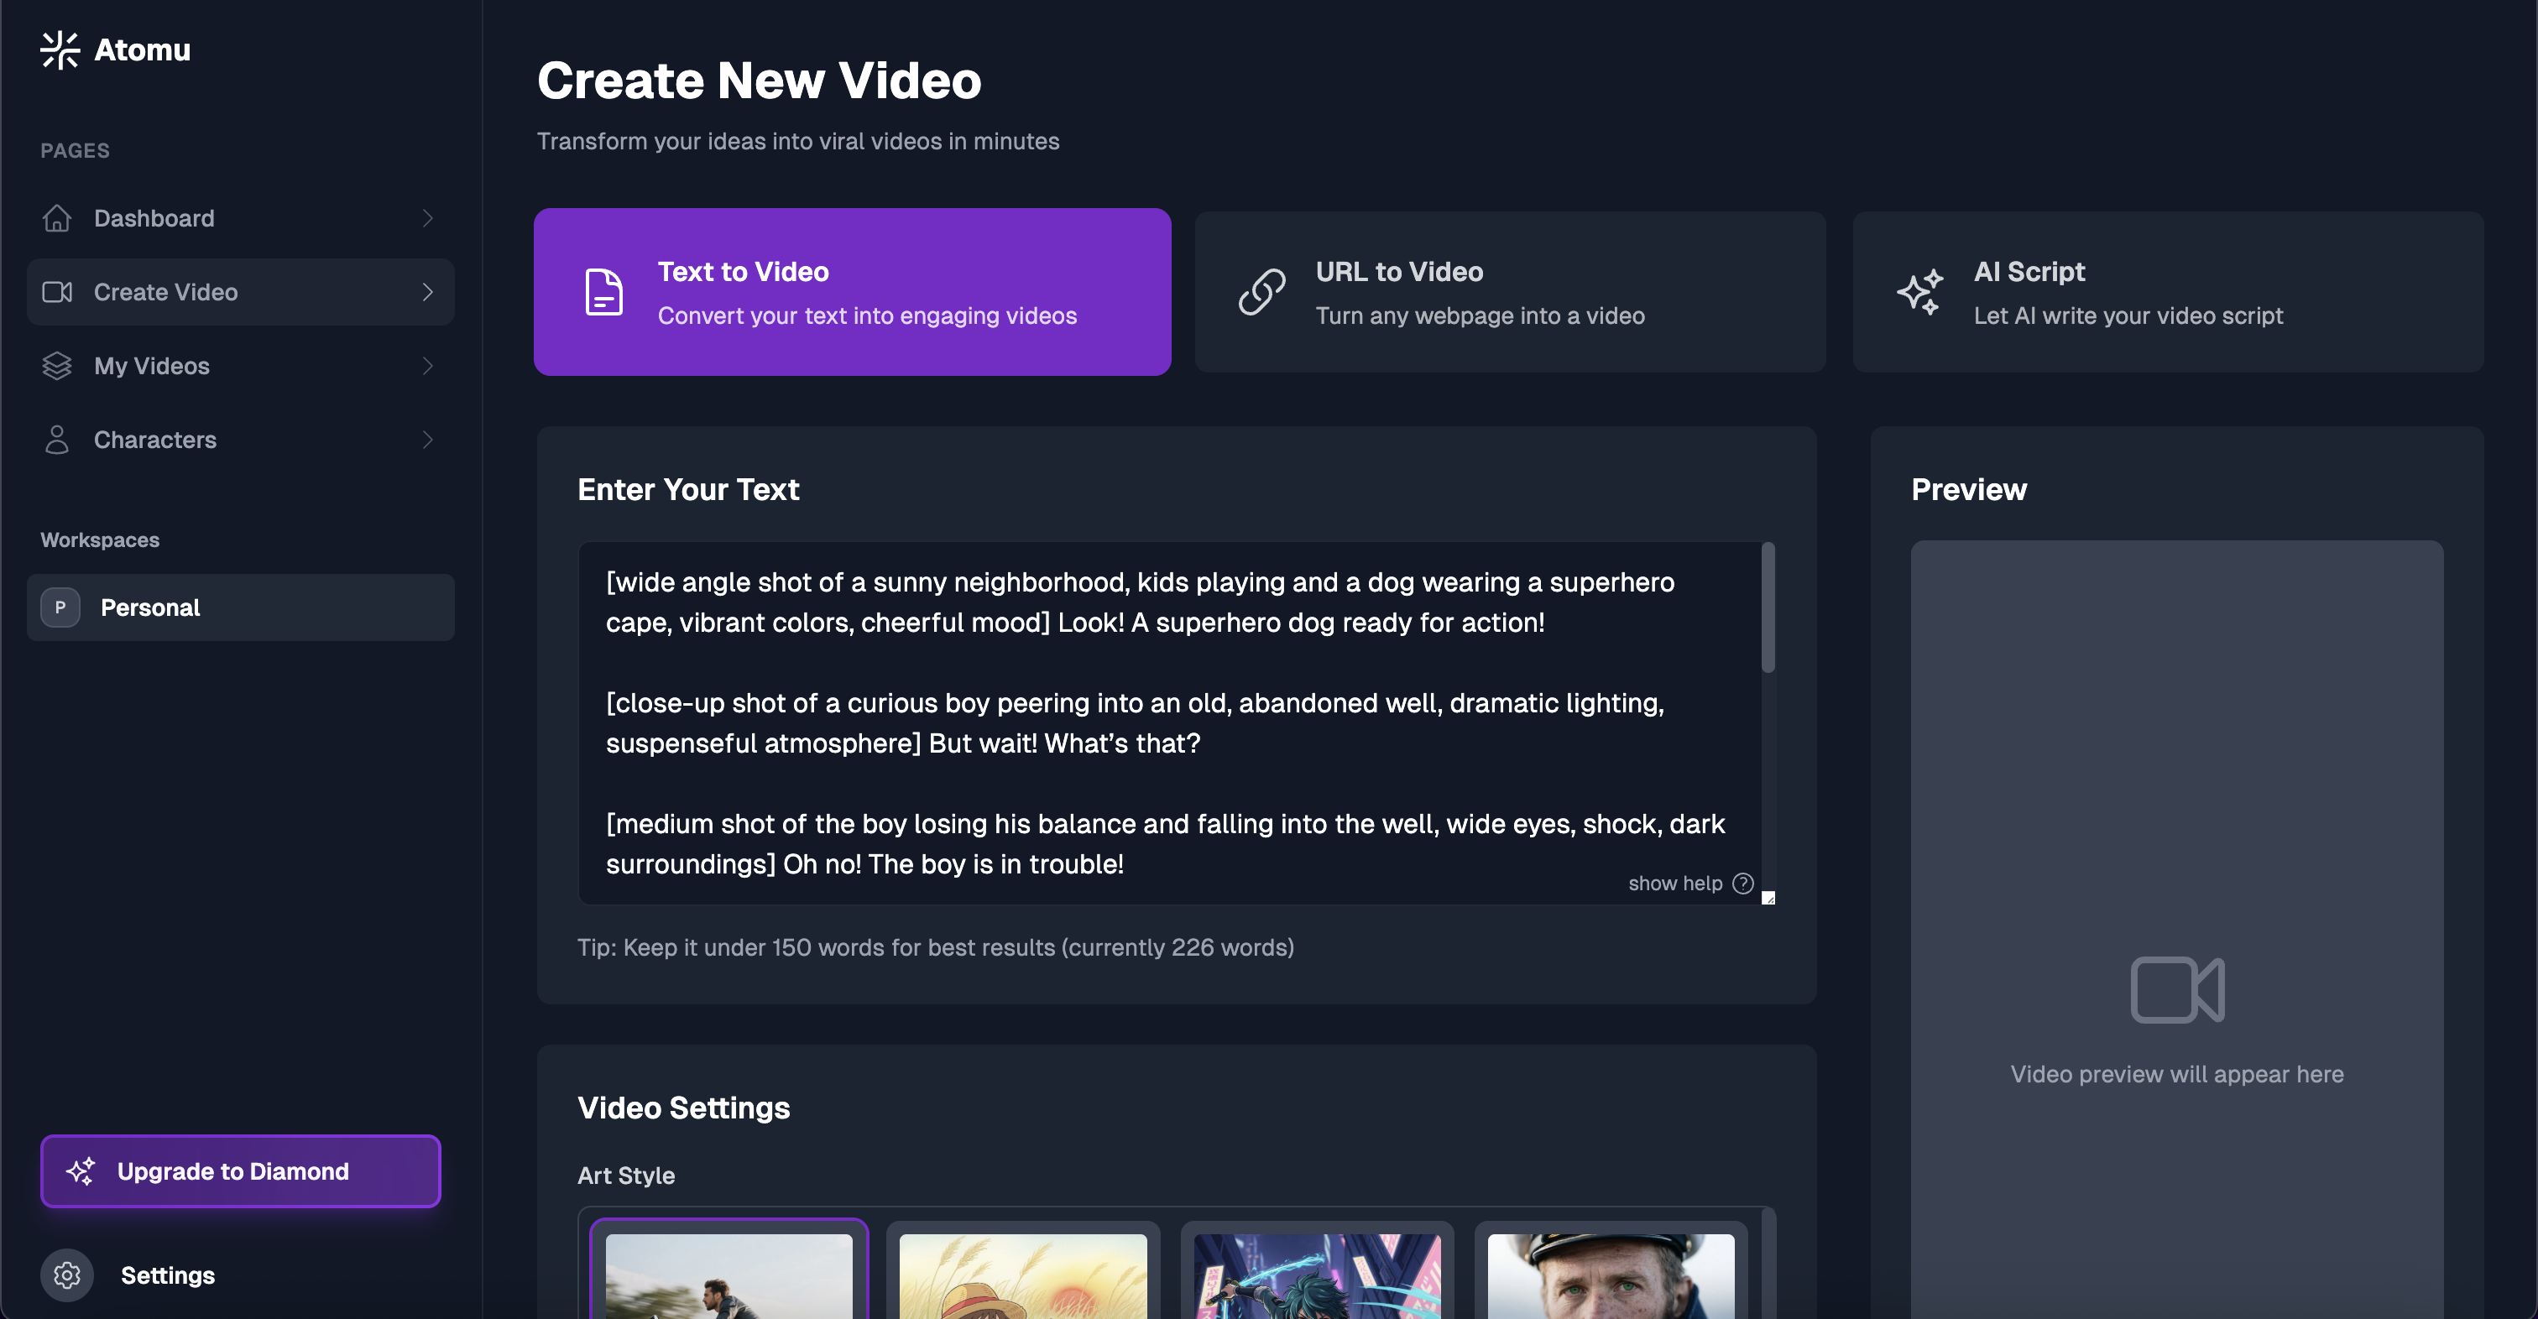Image resolution: width=2538 pixels, height=1319 pixels.
Task: Click the Atomu starburst logo icon
Action: pos(60,50)
